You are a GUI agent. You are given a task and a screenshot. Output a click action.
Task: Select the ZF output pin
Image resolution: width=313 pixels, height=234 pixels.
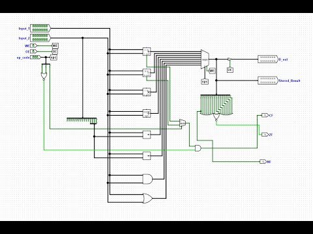[x=265, y=135]
